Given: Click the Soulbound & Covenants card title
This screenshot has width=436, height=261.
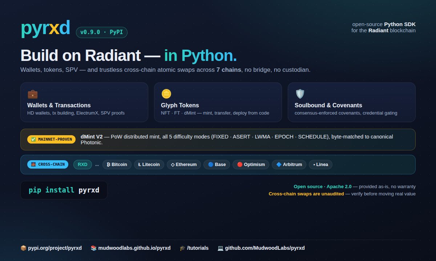Looking at the screenshot, I should [328, 105].
